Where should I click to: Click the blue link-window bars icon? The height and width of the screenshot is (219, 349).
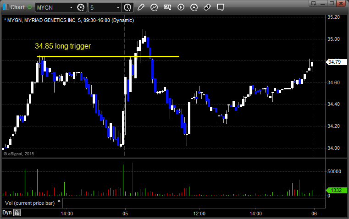(x=6, y=7)
